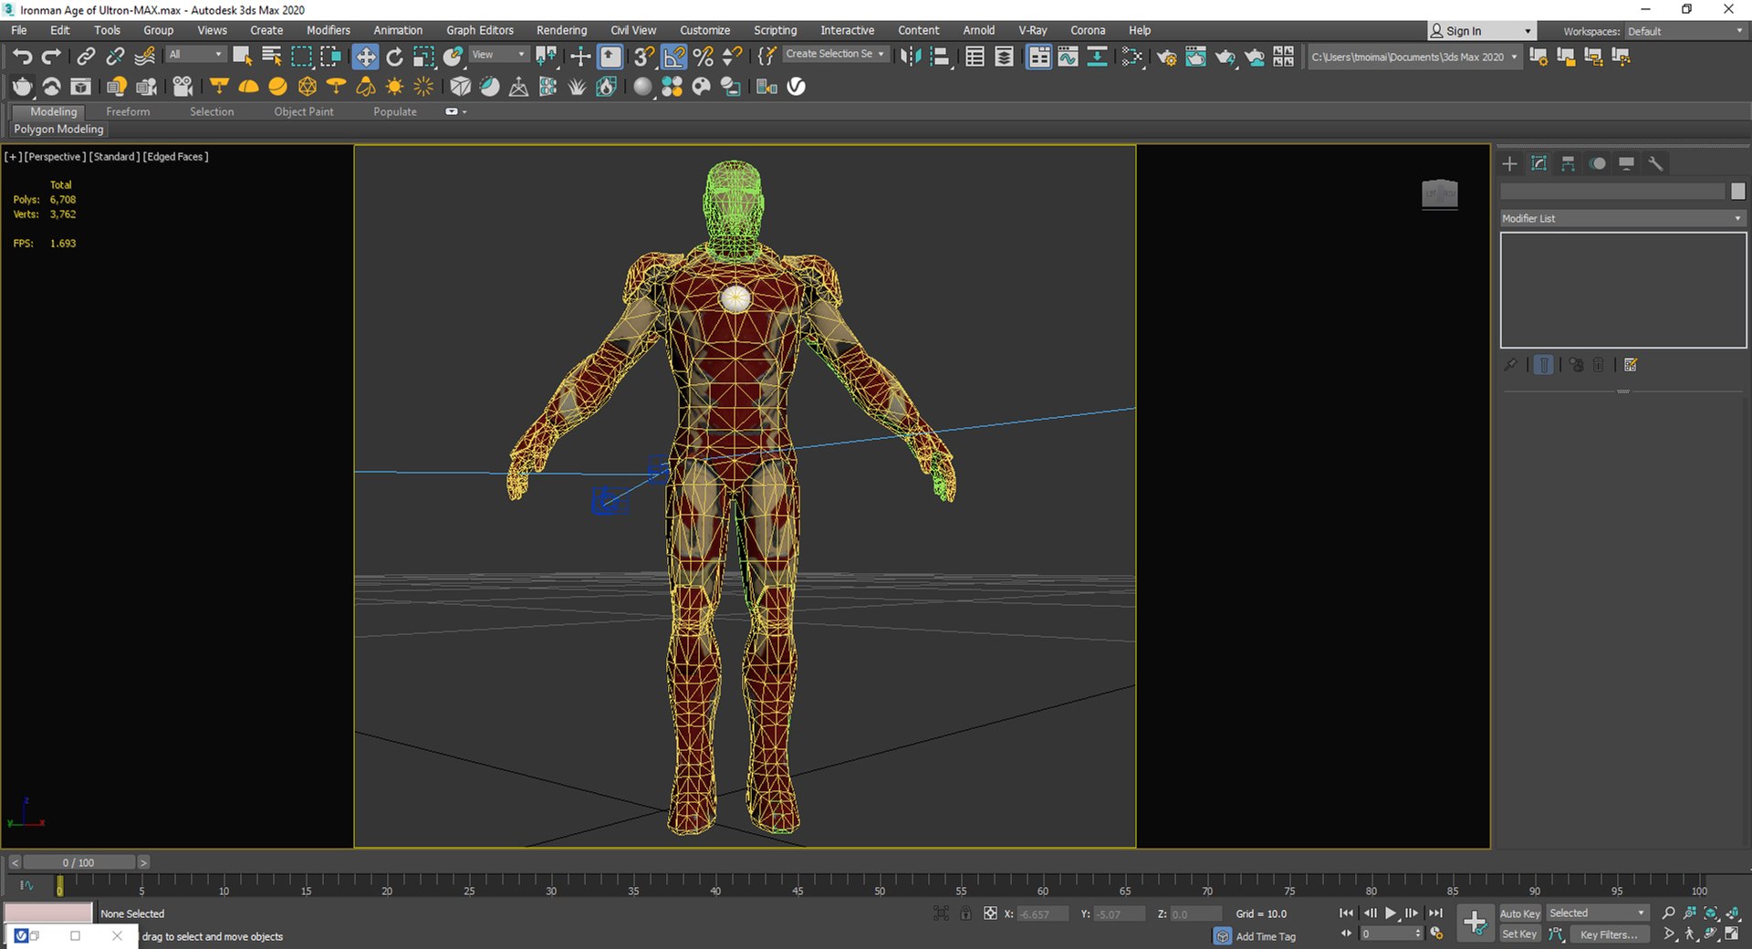Click the Play Animation button
1752x949 pixels.
(x=1392, y=913)
